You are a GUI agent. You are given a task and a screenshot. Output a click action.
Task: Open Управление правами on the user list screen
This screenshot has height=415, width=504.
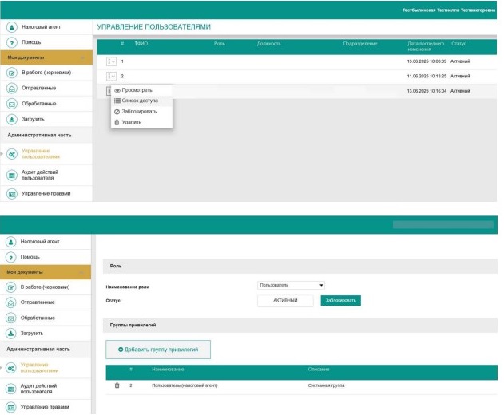(x=46, y=193)
